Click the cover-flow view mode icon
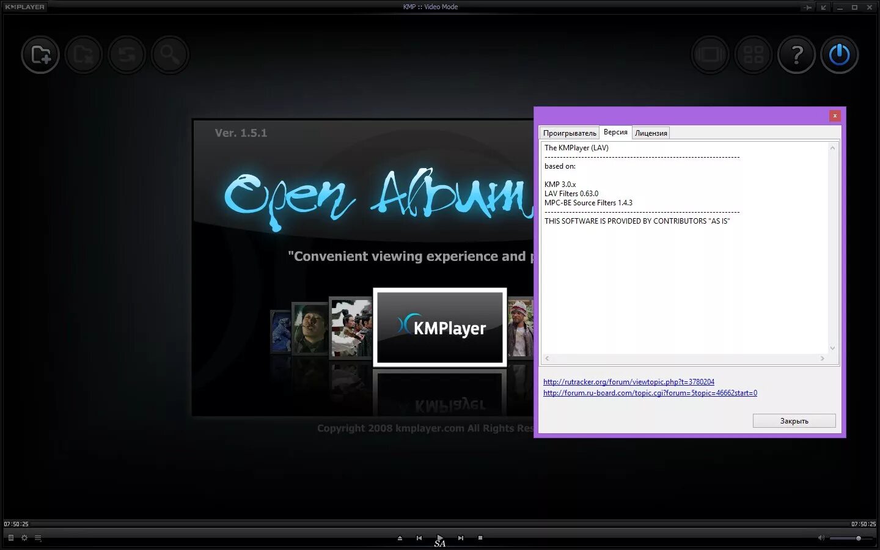Screen dimensions: 880x550 710,55
